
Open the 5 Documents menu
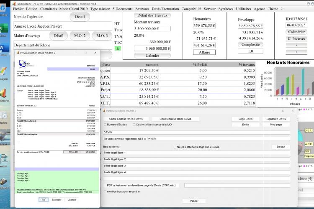tap(123, 9)
